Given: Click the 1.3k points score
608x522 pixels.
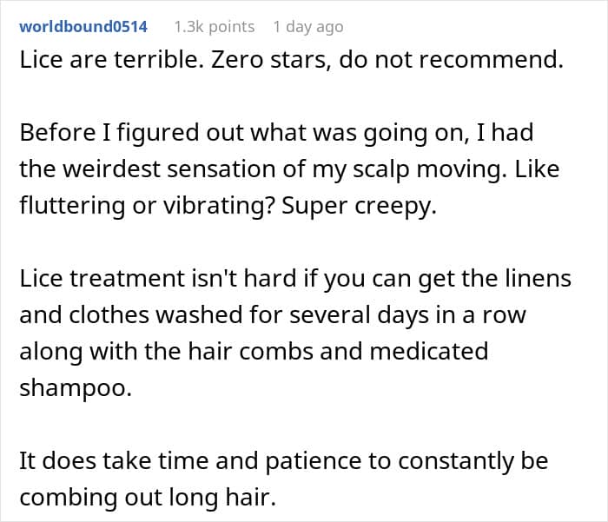Looking at the screenshot, I should click(214, 27).
